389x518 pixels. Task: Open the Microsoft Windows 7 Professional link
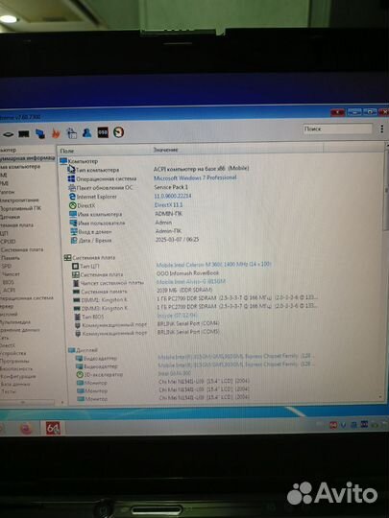click(195, 177)
